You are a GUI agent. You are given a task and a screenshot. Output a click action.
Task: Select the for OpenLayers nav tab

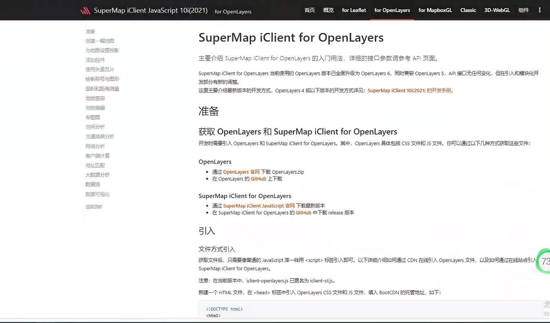click(392, 10)
